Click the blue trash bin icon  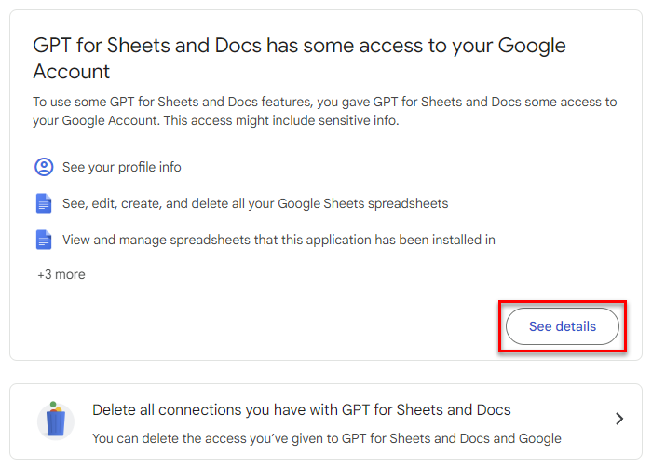click(x=56, y=421)
